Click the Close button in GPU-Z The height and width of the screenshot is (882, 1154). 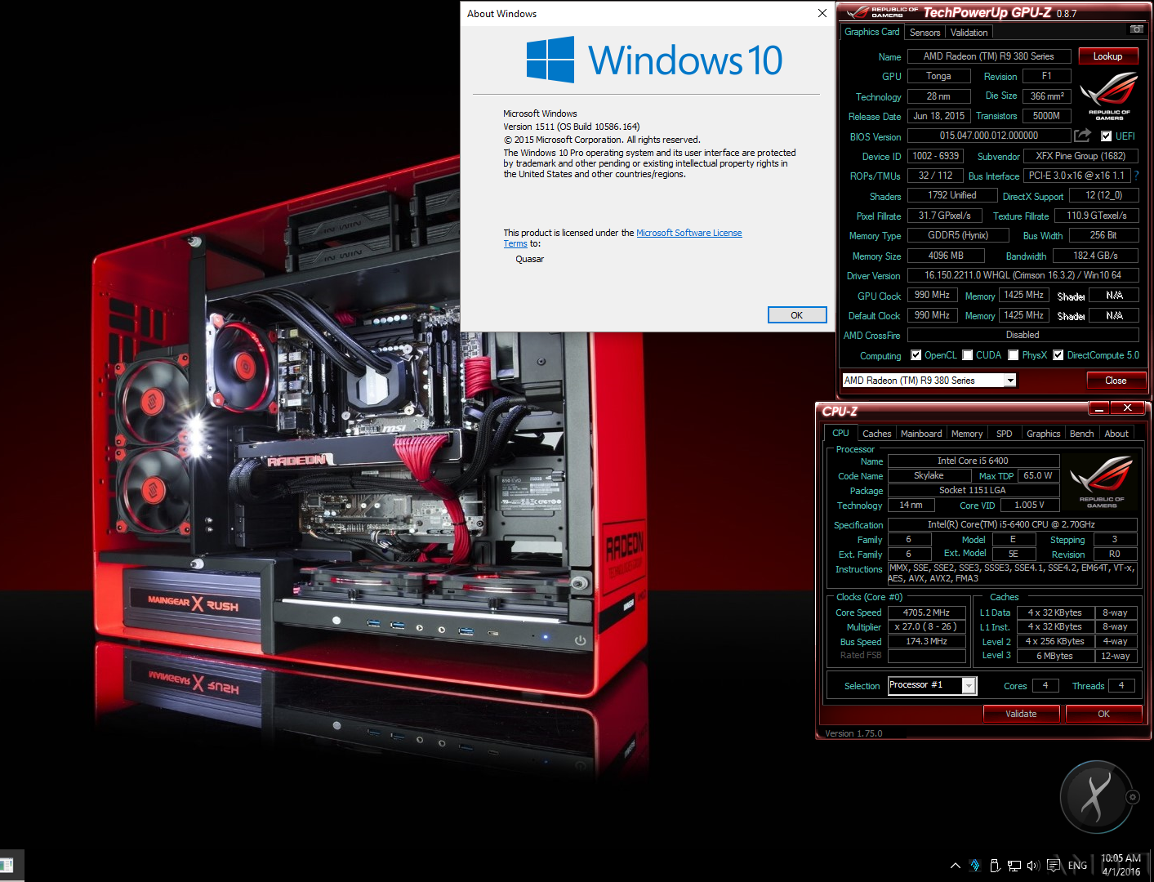point(1115,381)
